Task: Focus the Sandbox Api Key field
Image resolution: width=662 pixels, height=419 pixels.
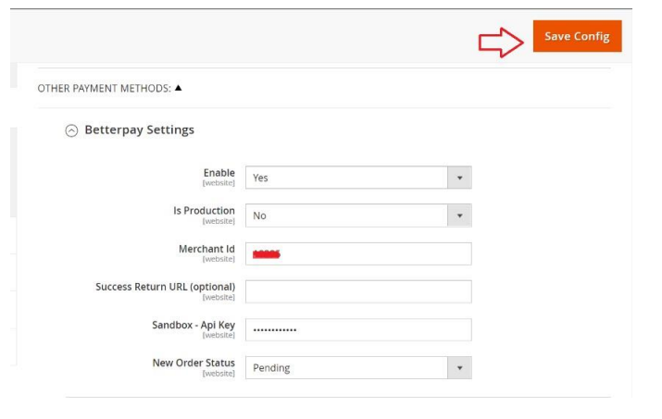Action: (x=358, y=329)
